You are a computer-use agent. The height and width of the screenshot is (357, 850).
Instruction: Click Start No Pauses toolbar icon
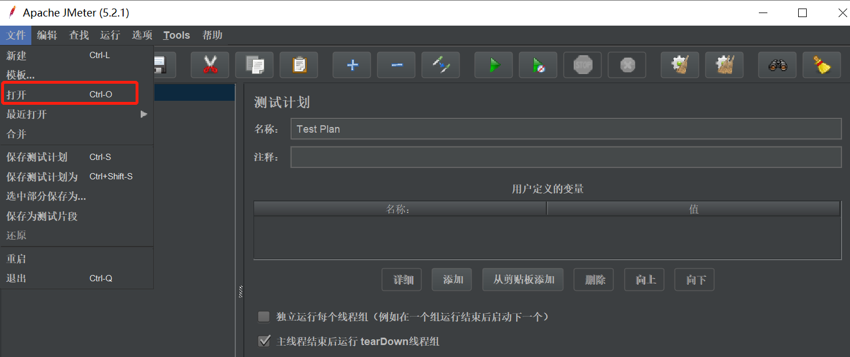[x=538, y=65]
